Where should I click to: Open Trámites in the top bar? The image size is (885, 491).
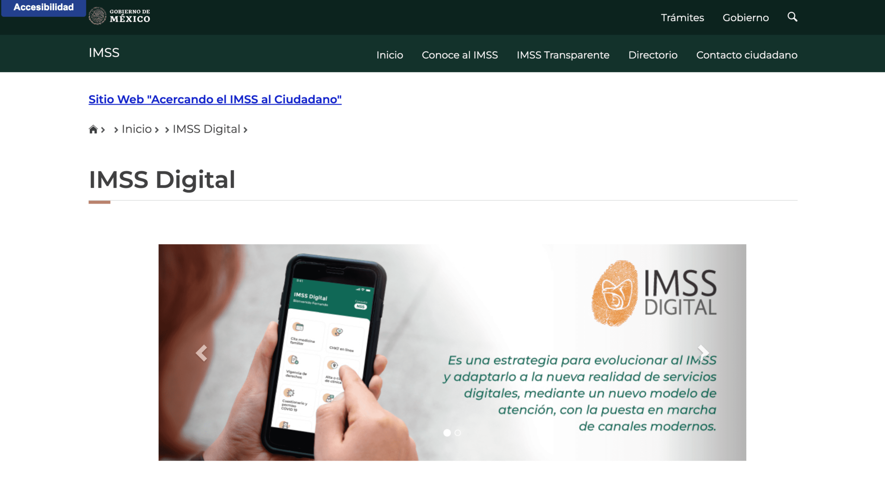coord(682,18)
